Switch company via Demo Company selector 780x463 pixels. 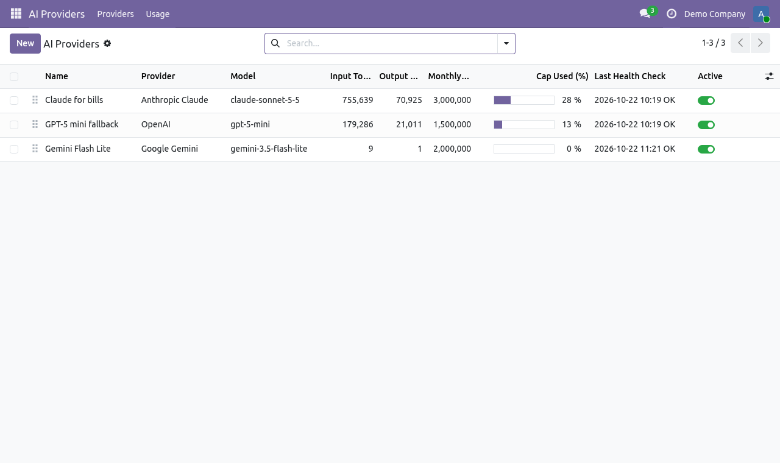pos(715,14)
